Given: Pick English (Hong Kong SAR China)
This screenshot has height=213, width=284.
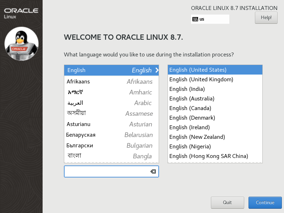Looking at the screenshot, I should (215, 156).
